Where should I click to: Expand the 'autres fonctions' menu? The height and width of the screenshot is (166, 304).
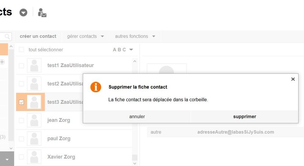click(135, 36)
